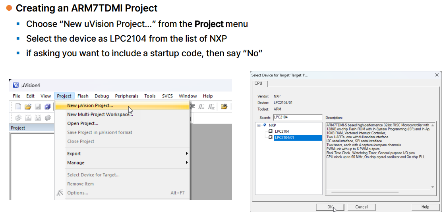Screen dimensions: 445x212
Task: Click the 'NXP' Vendor value text
Action: [277, 96]
